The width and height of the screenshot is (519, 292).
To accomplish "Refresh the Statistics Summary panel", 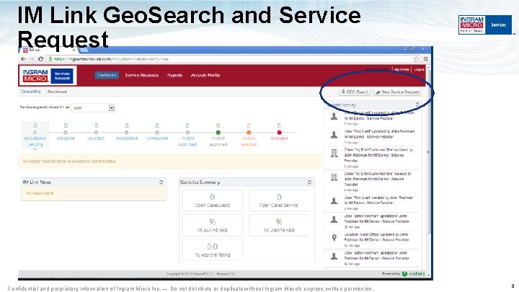I will coord(309,182).
